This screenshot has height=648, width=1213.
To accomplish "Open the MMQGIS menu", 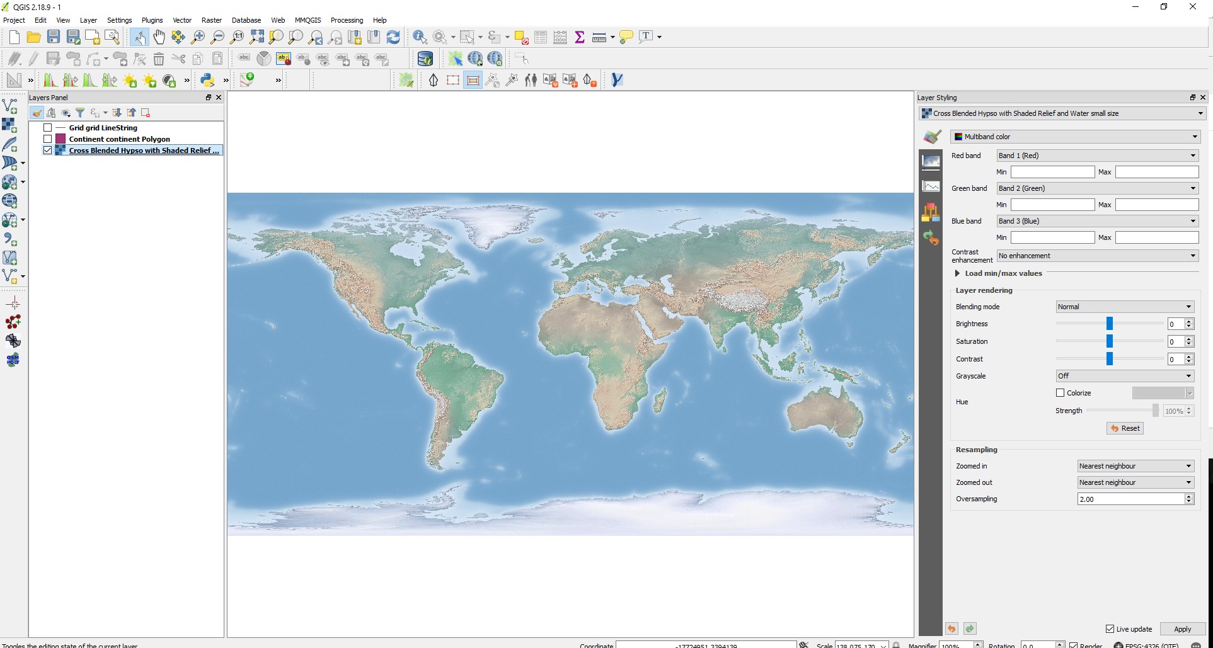I will (308, 20).
